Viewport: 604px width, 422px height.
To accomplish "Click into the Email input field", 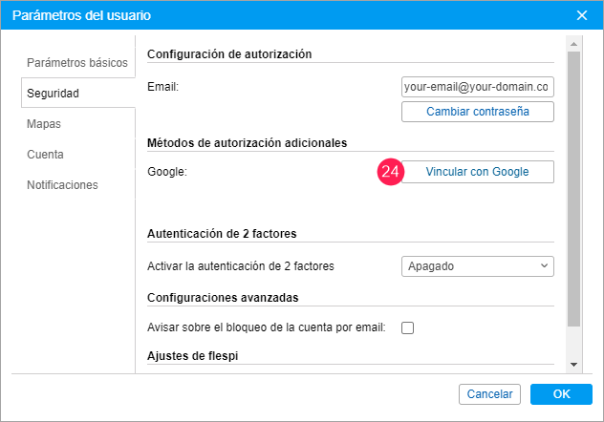I will (x=477, y=87).
